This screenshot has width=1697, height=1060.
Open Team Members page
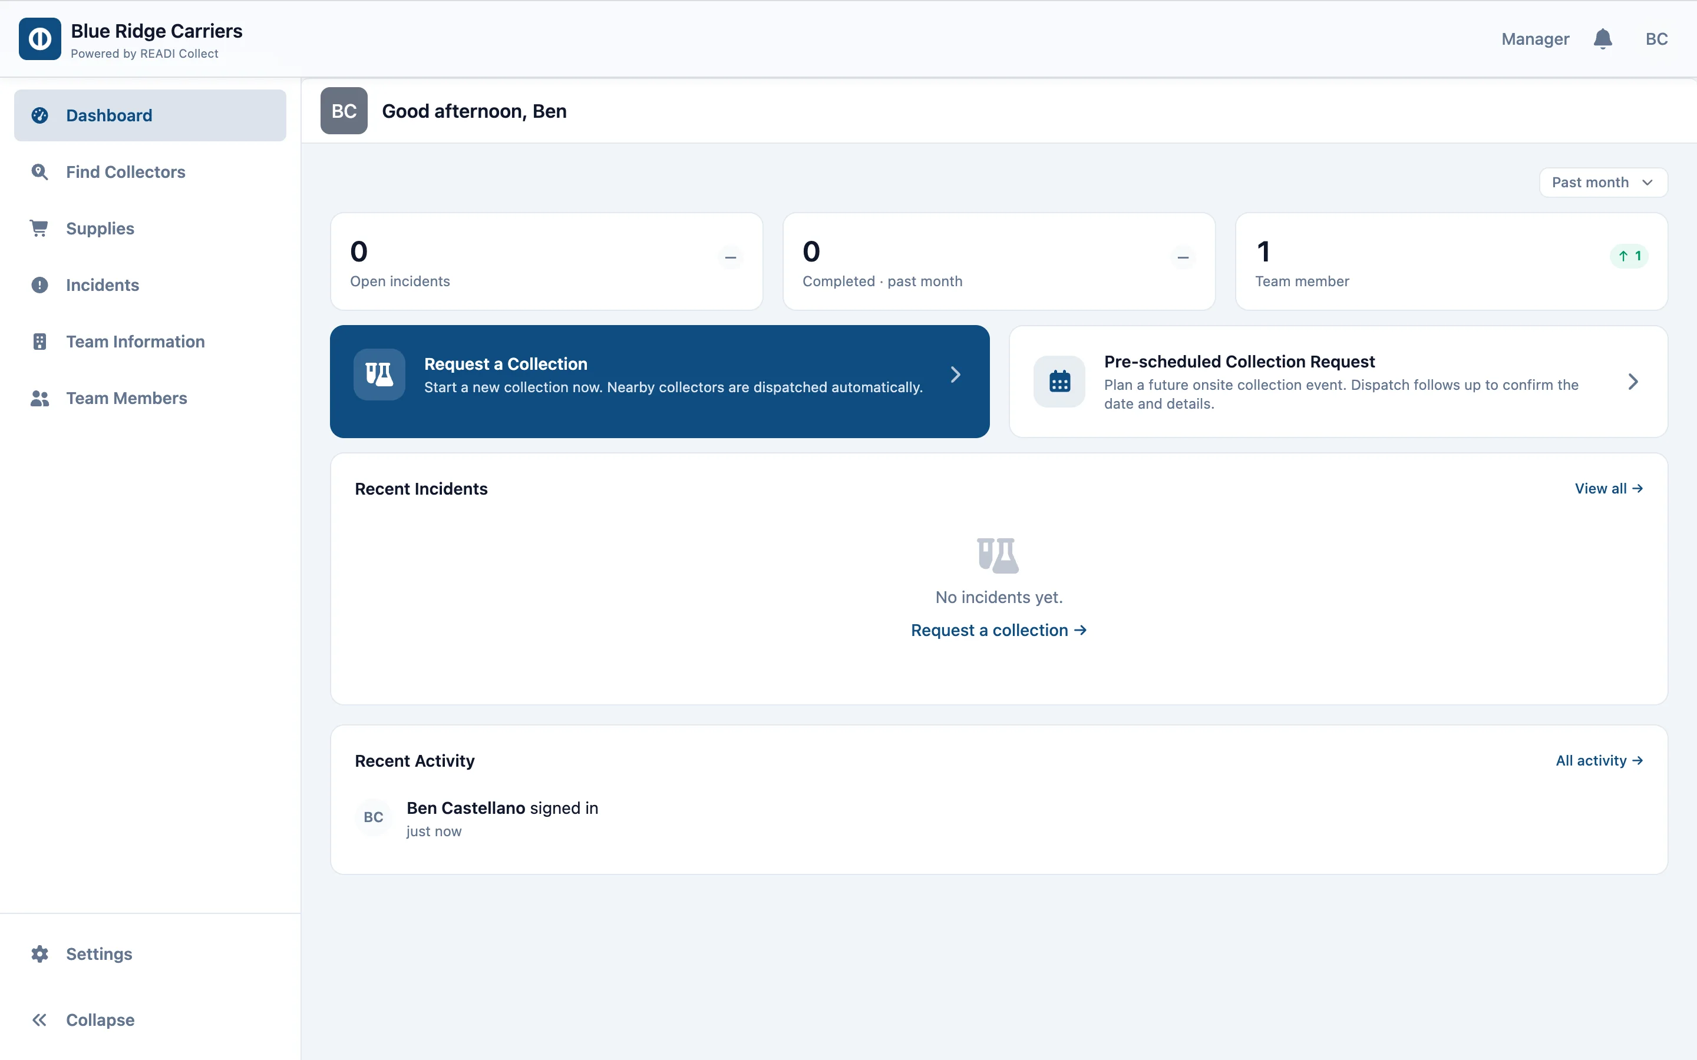[x=150, y=398]
